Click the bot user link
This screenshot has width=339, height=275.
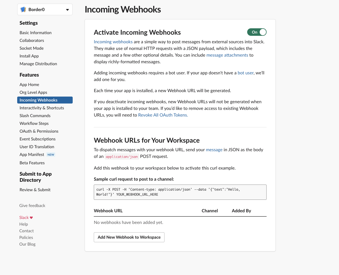[246, 73]
